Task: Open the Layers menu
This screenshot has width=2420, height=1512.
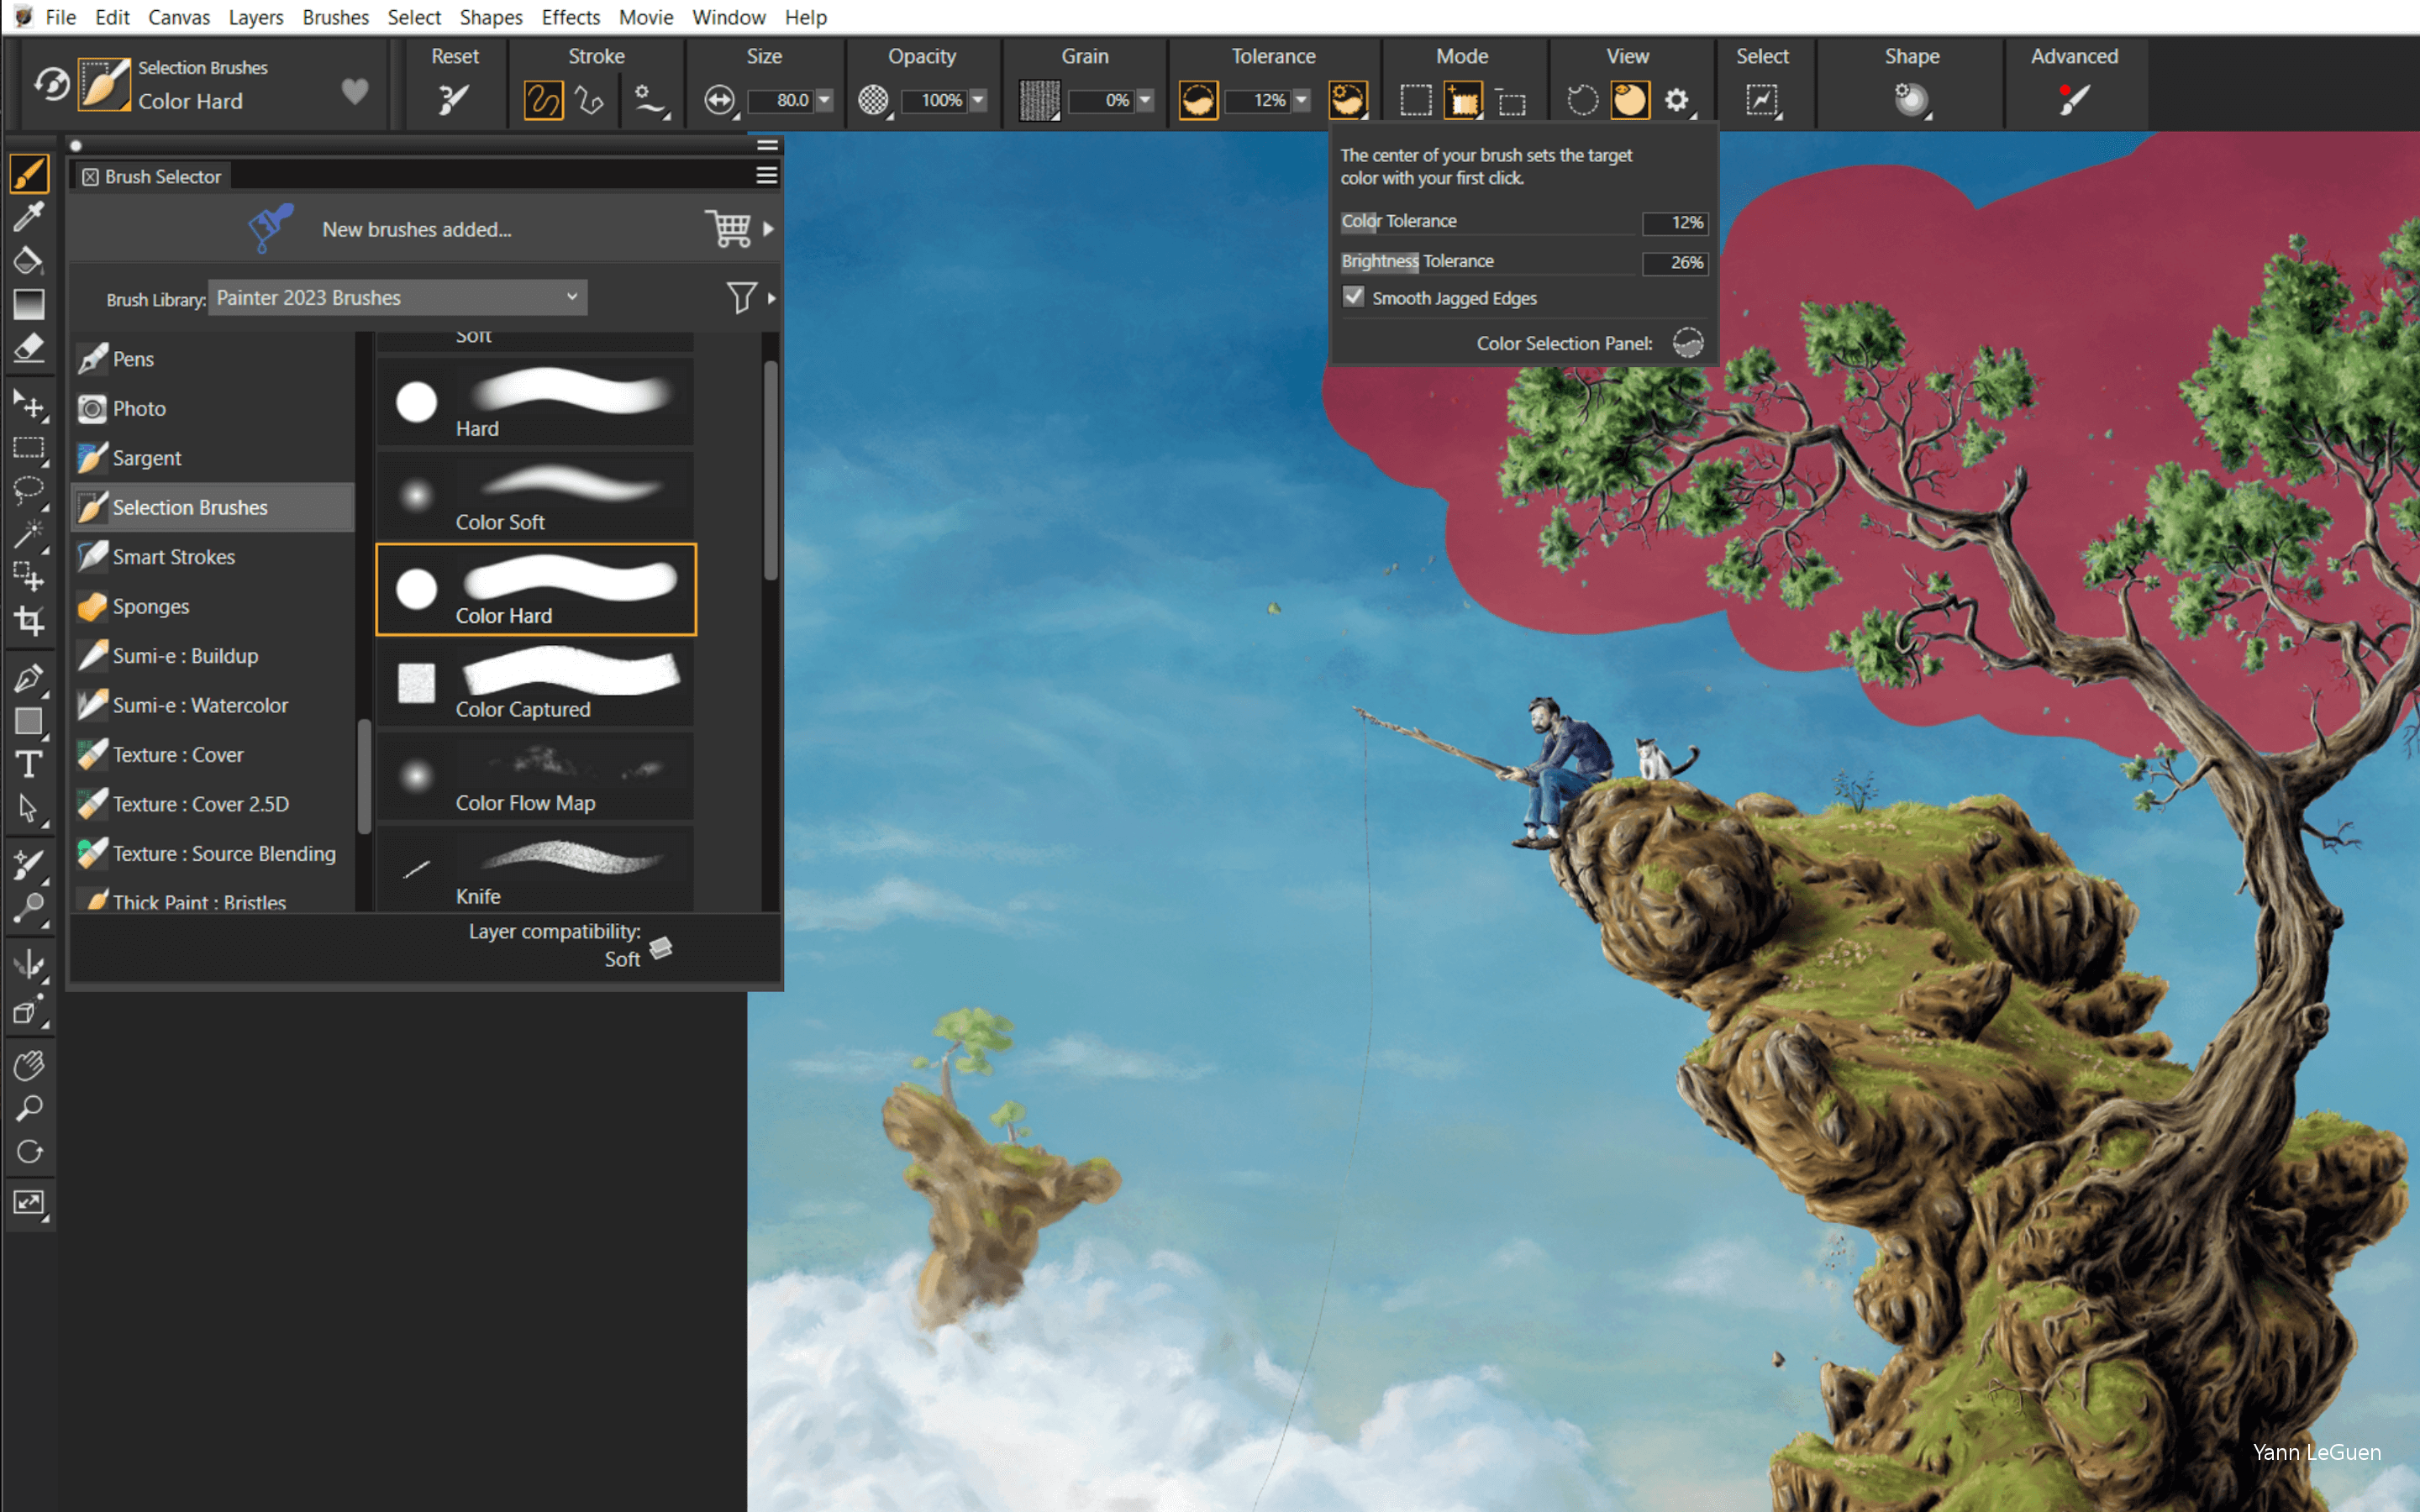Action: 256,17
